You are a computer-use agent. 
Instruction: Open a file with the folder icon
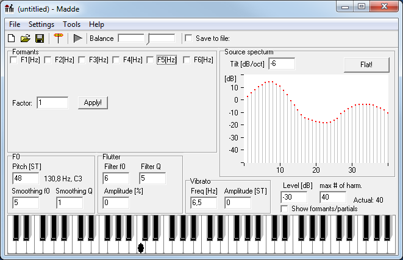point(26,38)
